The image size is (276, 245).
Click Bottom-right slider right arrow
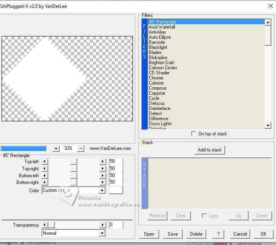[103, 182]
